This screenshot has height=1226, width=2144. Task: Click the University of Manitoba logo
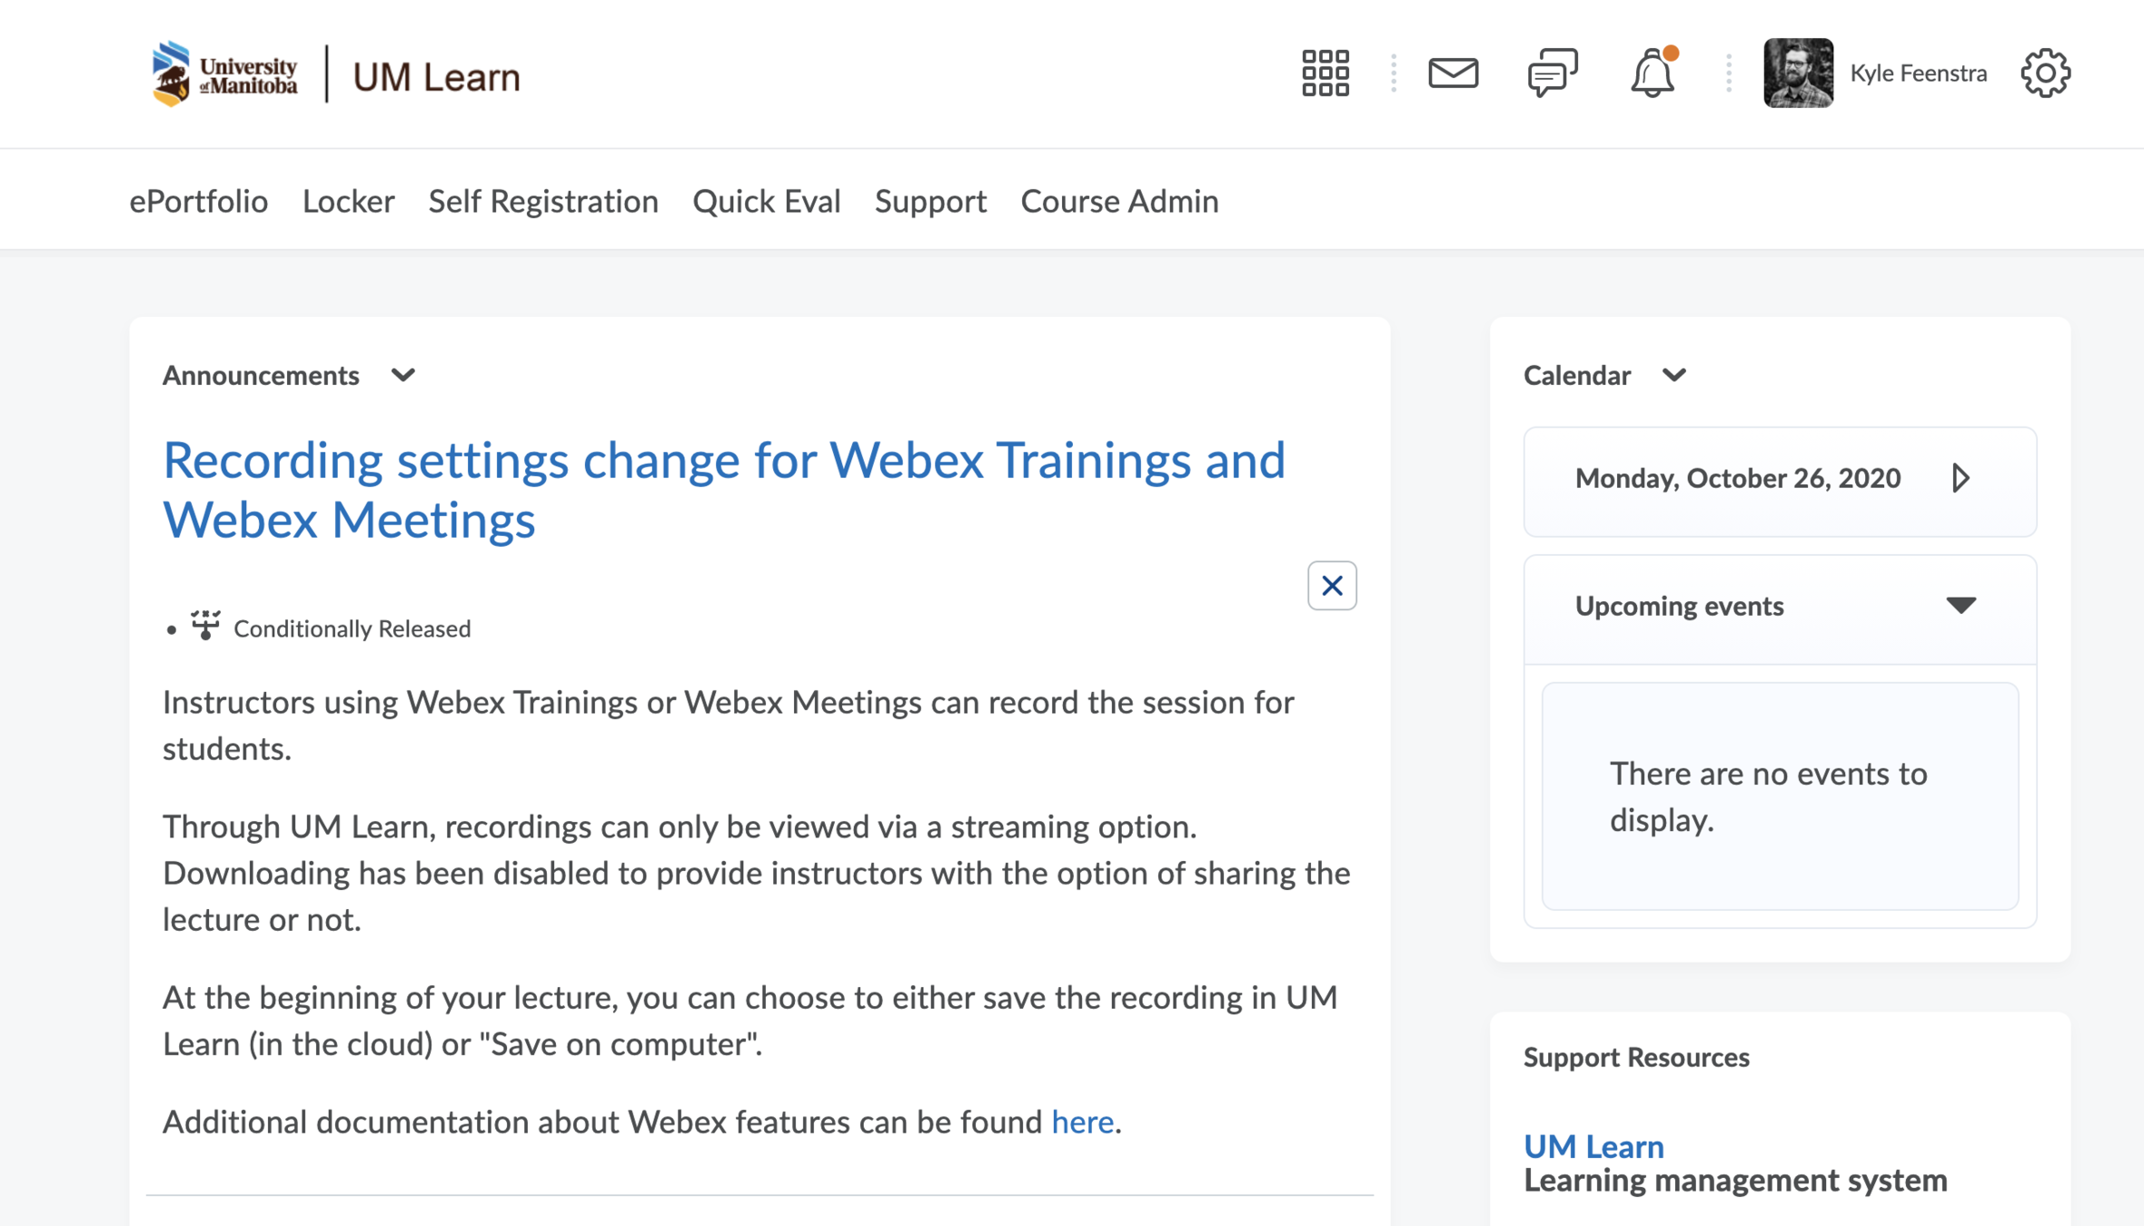[225, 74]
